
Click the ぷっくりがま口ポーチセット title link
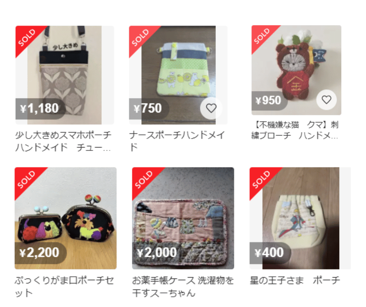(x=64, y=287)
